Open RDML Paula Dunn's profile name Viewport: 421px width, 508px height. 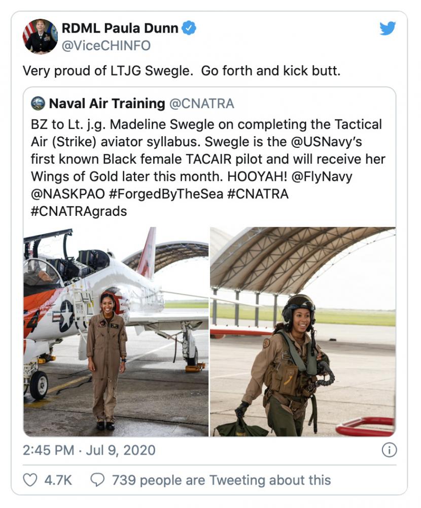pyautogui.click(x=120, y=28)
